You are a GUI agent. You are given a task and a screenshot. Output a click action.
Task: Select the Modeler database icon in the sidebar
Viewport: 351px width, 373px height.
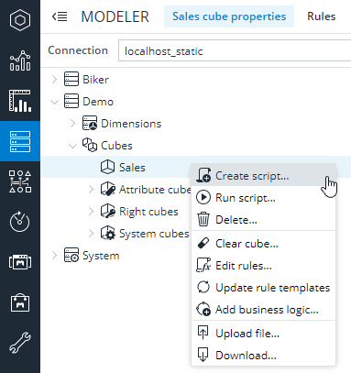[20, 141]
